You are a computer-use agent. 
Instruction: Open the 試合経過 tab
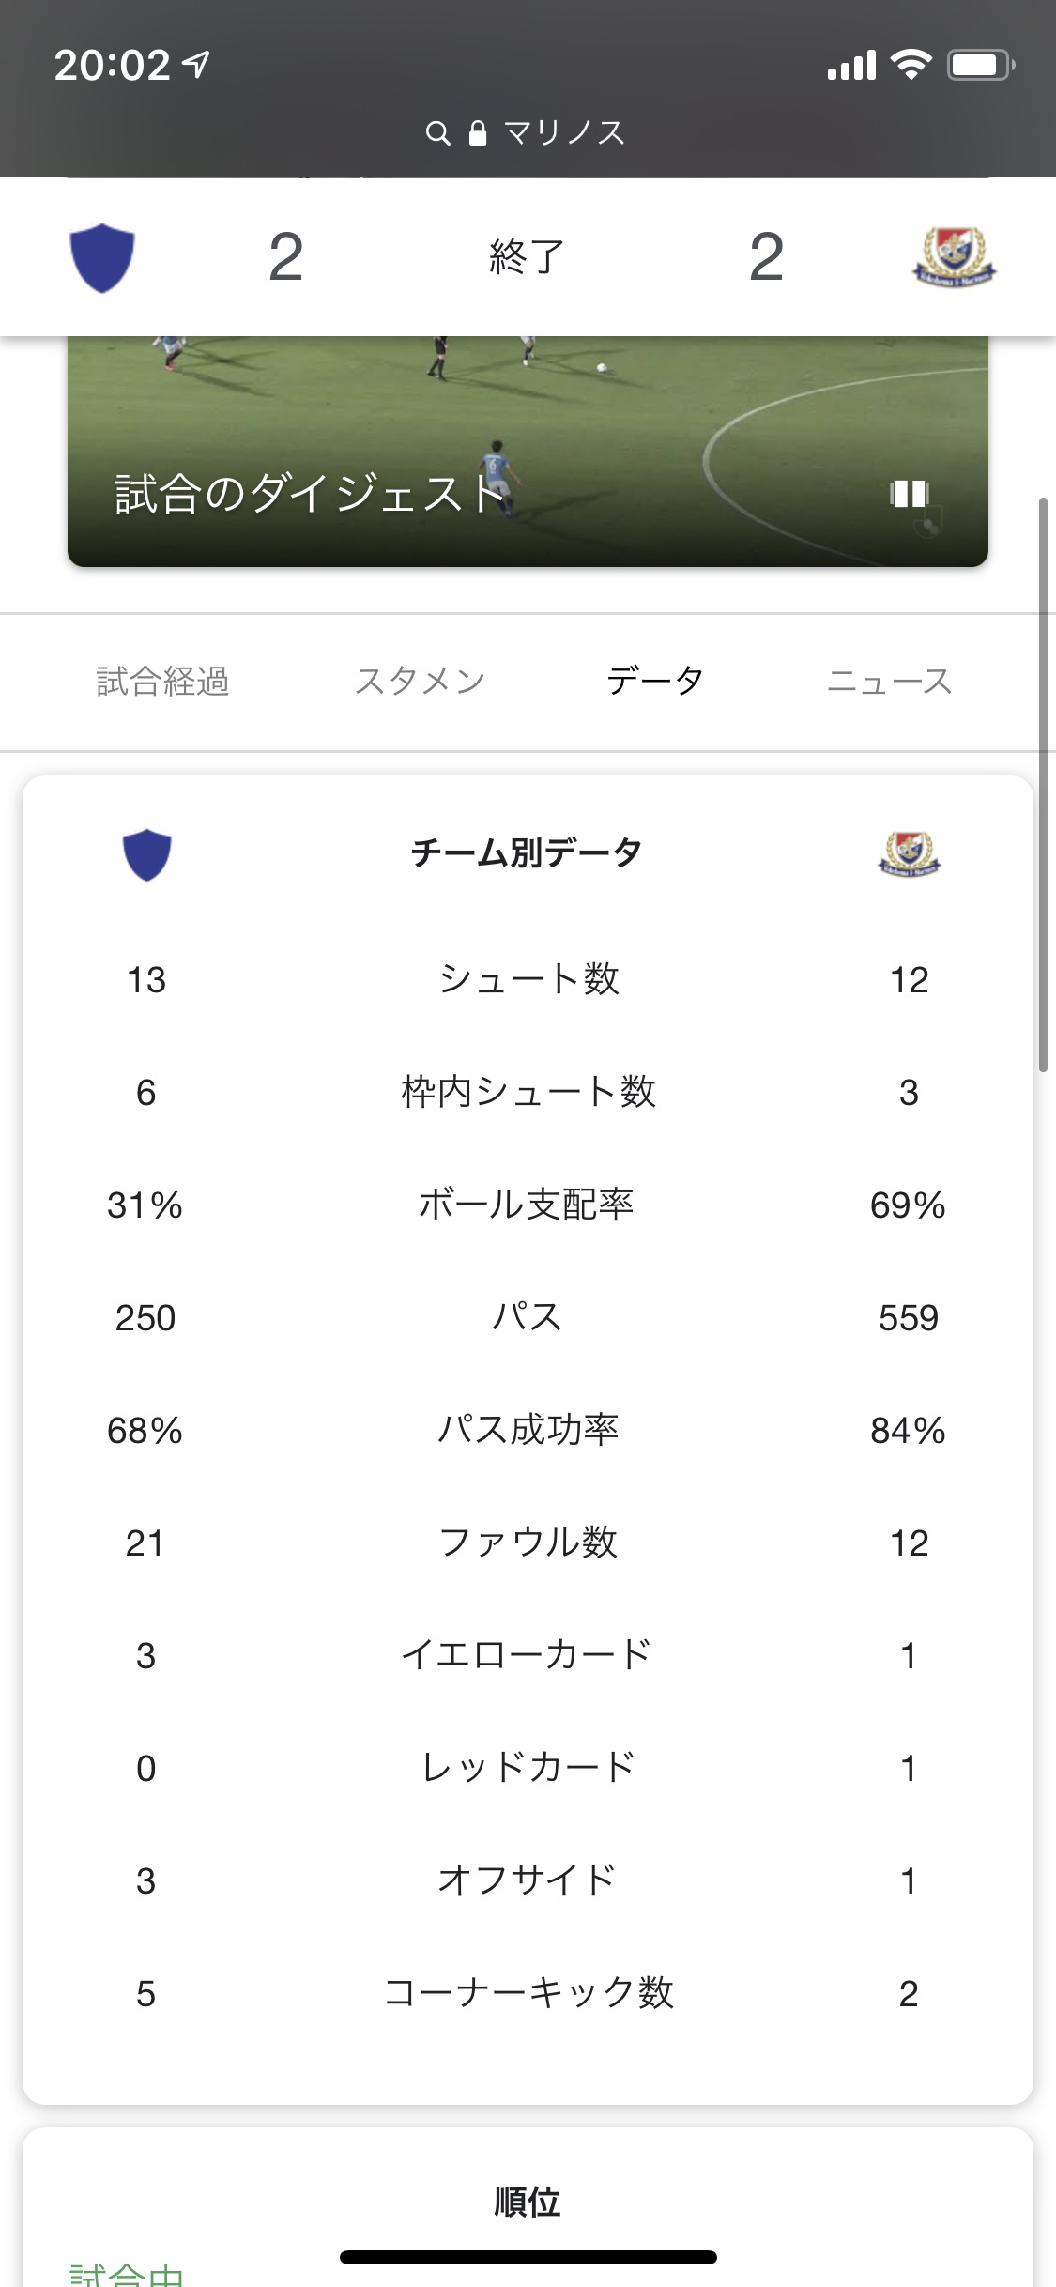pyautogui.click(x=163, y=682)
